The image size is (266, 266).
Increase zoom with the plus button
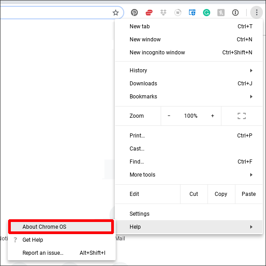tap(212, 116)
